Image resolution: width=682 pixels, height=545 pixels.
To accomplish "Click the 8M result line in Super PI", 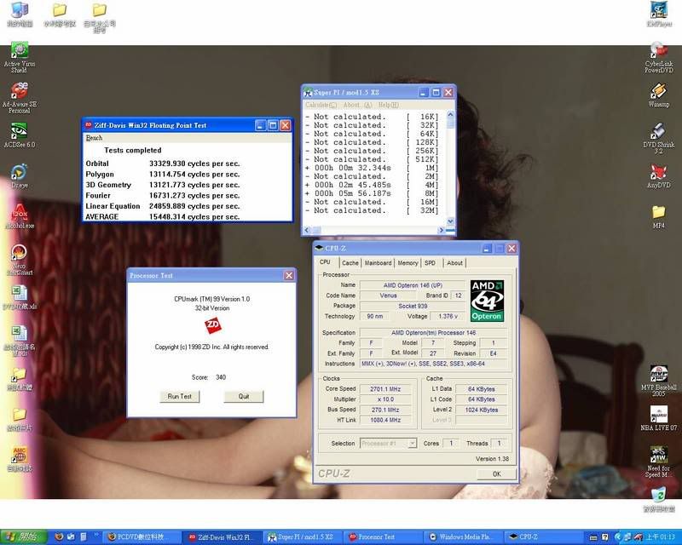I will pos(372,193).
